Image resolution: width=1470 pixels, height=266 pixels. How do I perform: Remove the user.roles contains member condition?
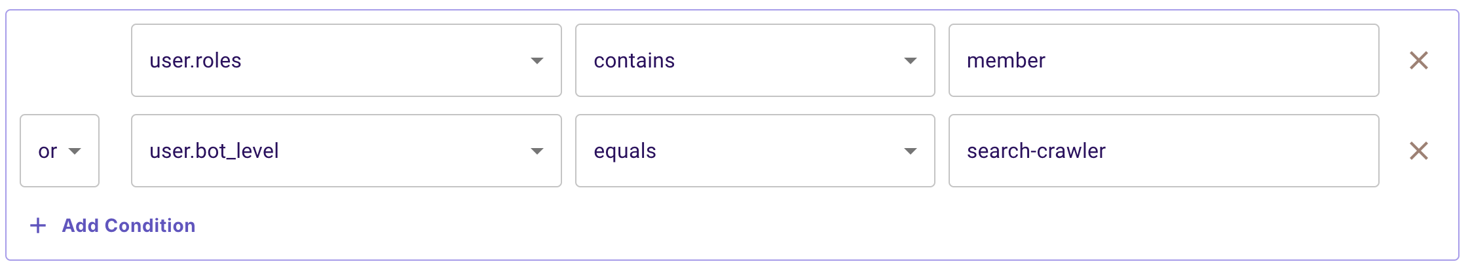(x=1418, y=60)
